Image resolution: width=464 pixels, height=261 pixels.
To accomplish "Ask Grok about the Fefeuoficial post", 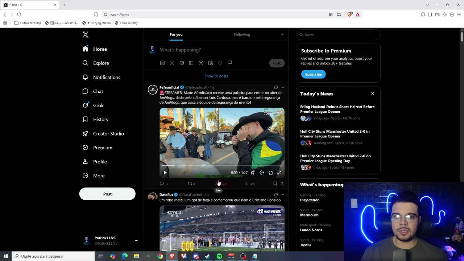I will coord(276,87).
